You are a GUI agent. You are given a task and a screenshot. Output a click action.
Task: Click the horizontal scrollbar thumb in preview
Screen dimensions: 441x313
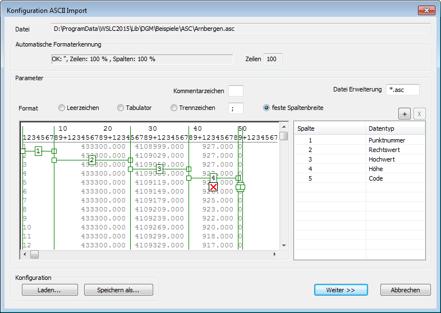(35, 254)
